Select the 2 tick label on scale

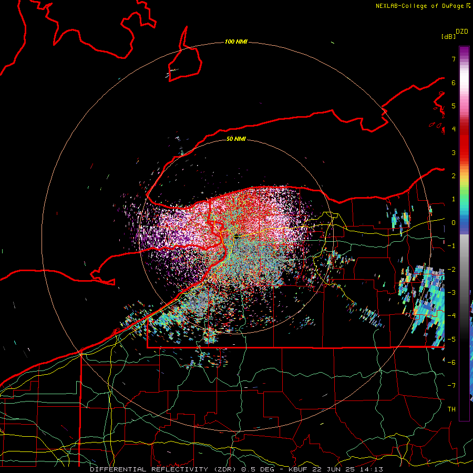pyautogui.click(x=454, y=176)
